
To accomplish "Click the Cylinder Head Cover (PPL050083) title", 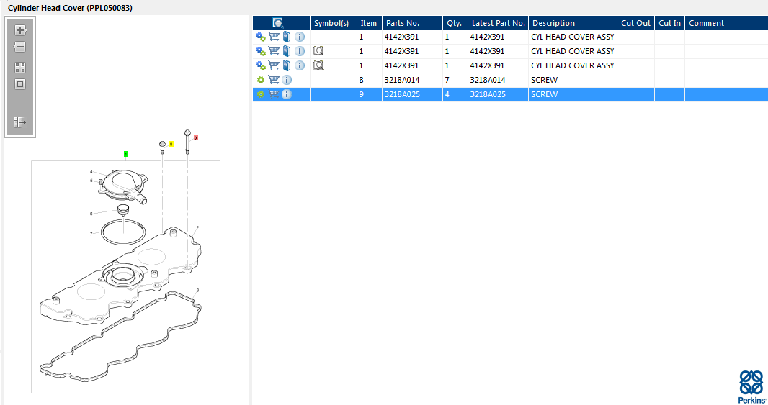I will pos(70,8).
